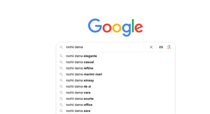Image resolution: width=210 pixels, height=114 pixels.
Task: Choose the 'rochii dama sinsay' suggestion
Action: coord(80,80)
